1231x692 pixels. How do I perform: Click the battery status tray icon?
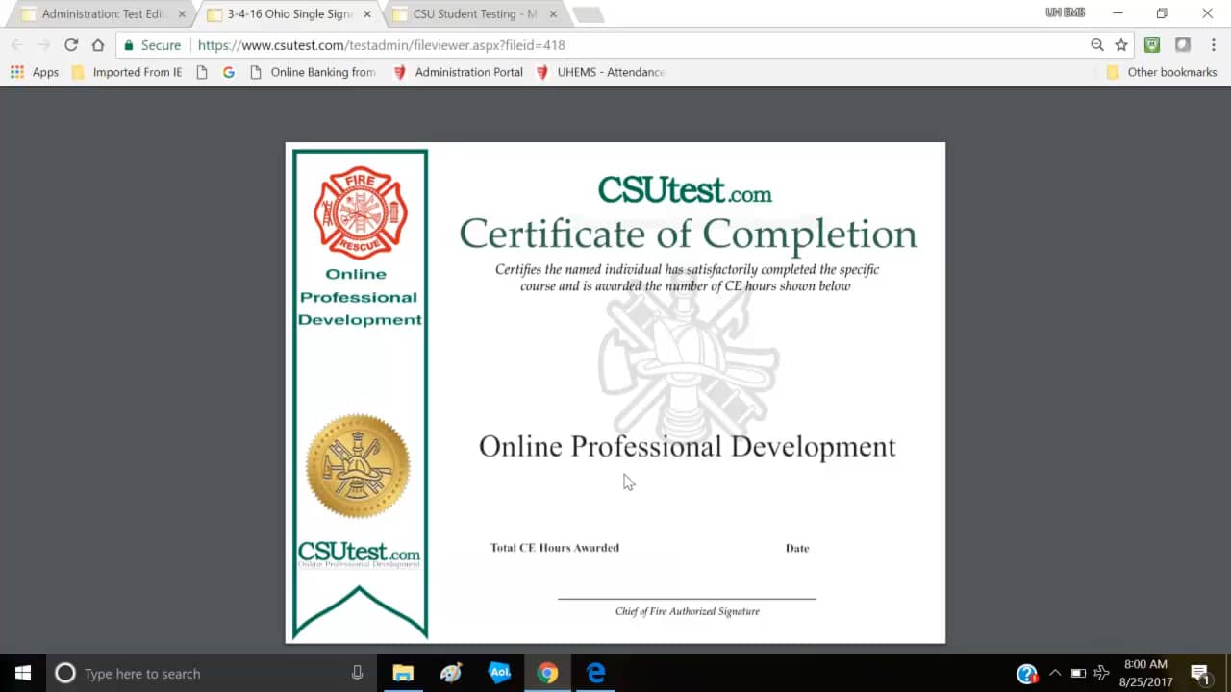1078,673
